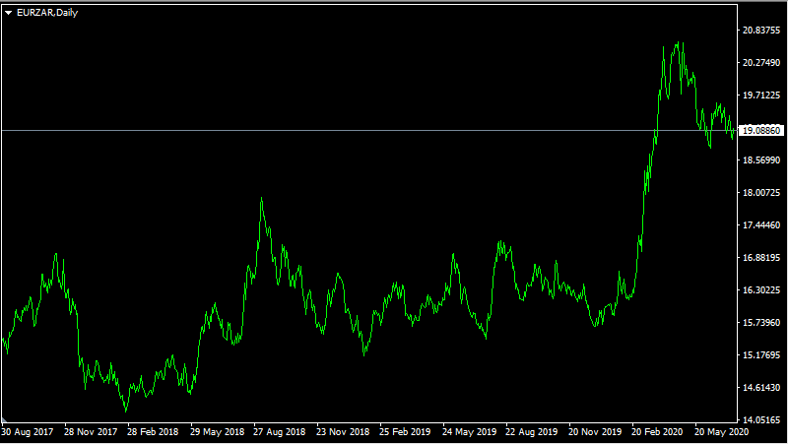
Task: Click the 28 Nov 2017 date label
Action: (91, 432)
